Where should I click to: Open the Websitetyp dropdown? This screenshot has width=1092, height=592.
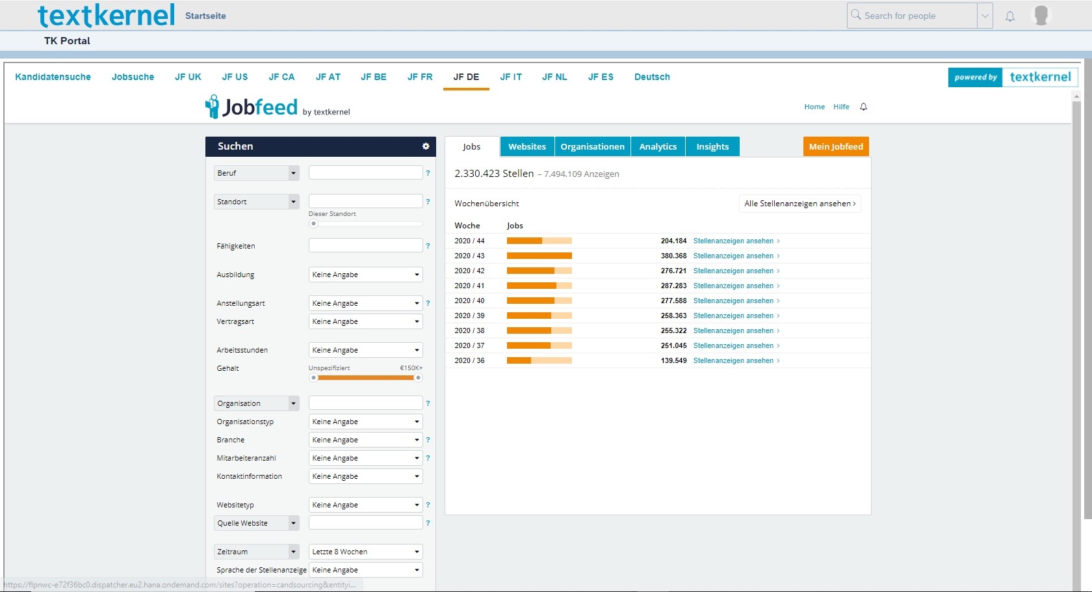(366, 505)
